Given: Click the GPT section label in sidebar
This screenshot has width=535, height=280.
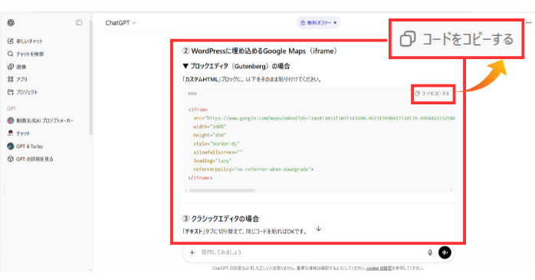Looking at the screenshot, I should [x=11, y=108].
